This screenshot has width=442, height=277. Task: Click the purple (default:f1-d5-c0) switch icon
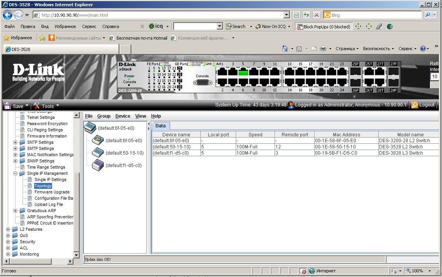(98, 165)
